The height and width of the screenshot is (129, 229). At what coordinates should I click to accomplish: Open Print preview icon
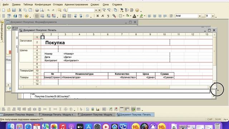pos(42,10)
